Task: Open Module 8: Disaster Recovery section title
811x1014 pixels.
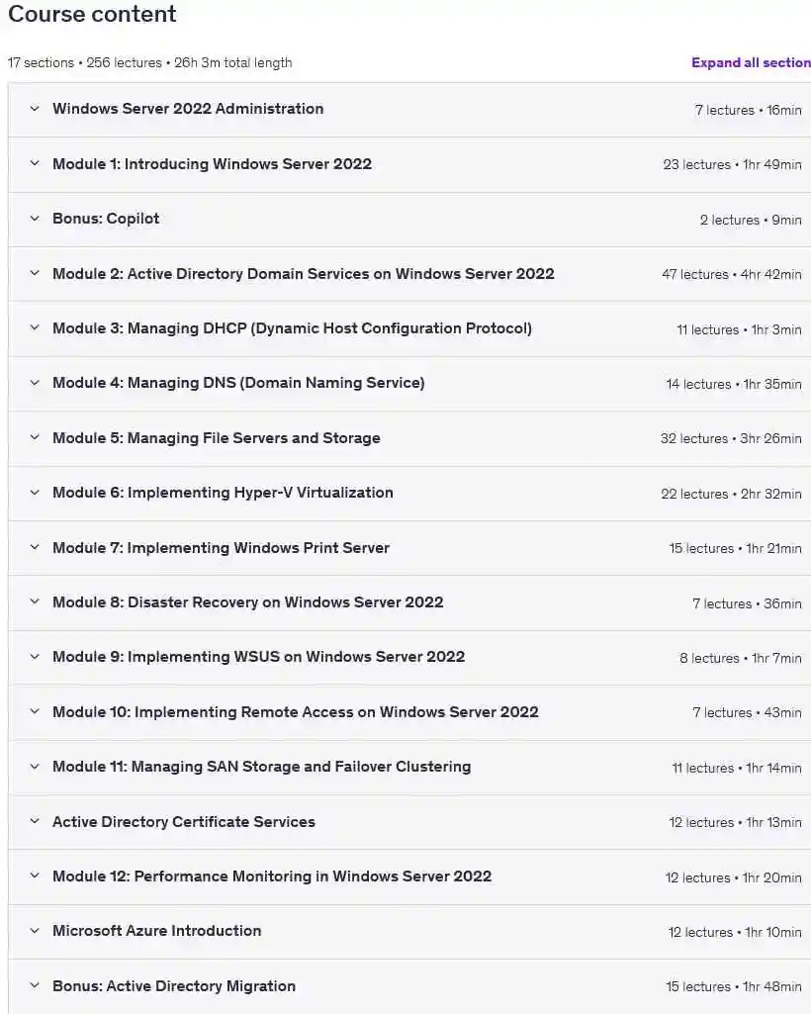Action: coord(247,602)
